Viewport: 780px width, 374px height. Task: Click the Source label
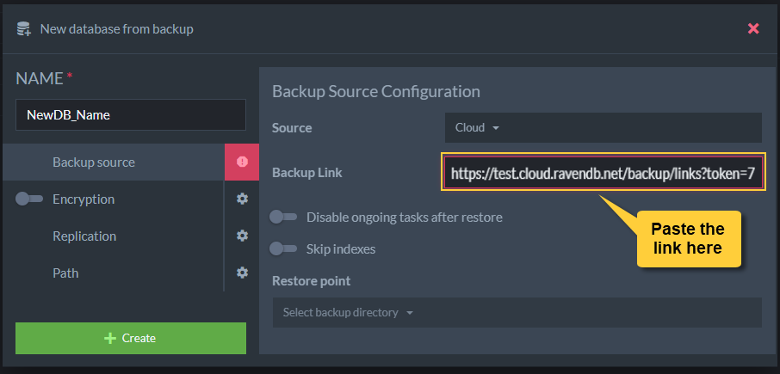tap(292, 128)
